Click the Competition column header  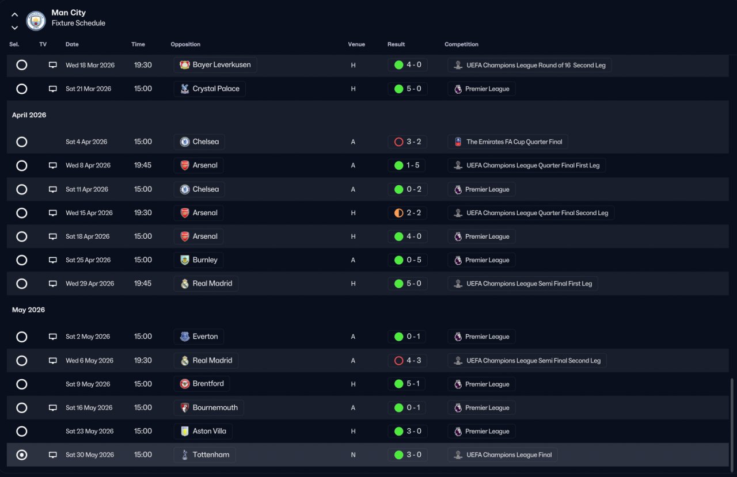coord(461,44)
